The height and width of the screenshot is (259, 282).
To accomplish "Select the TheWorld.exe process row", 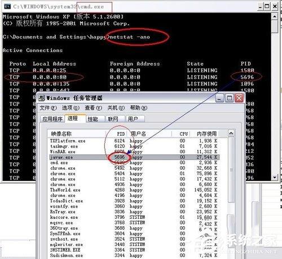I will (134, 190).
